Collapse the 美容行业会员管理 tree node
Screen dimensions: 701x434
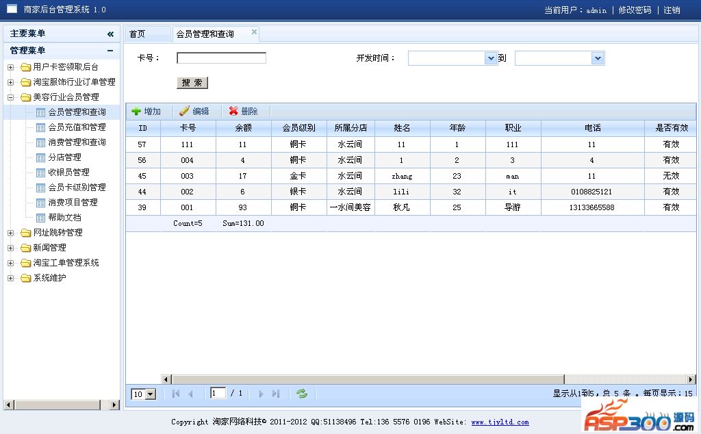pyautogui.click(x=10, y=97)
